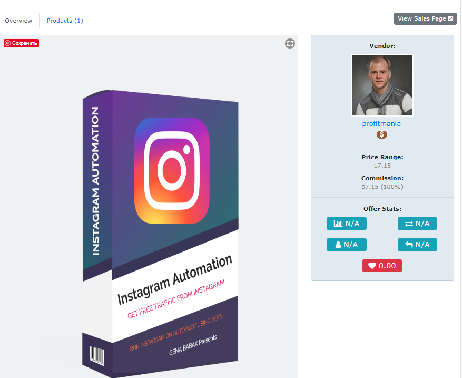Open the Products (1) tab
The image size is (462, 378).
tap(65, 21)
